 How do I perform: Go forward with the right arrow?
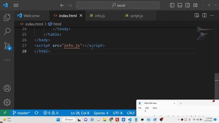tap(70, 5)
